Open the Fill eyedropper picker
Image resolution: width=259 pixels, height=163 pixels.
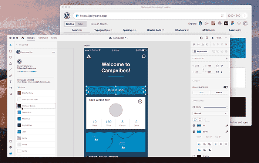226,126
